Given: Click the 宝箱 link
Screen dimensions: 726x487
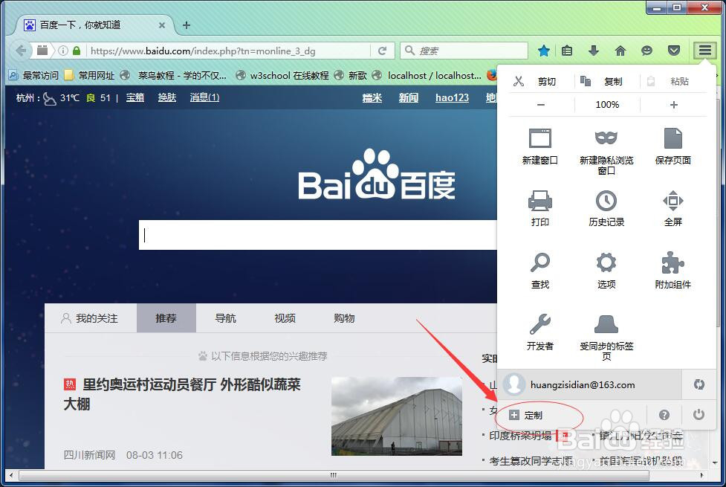Looking at the screenshot, I should [135, 97].
